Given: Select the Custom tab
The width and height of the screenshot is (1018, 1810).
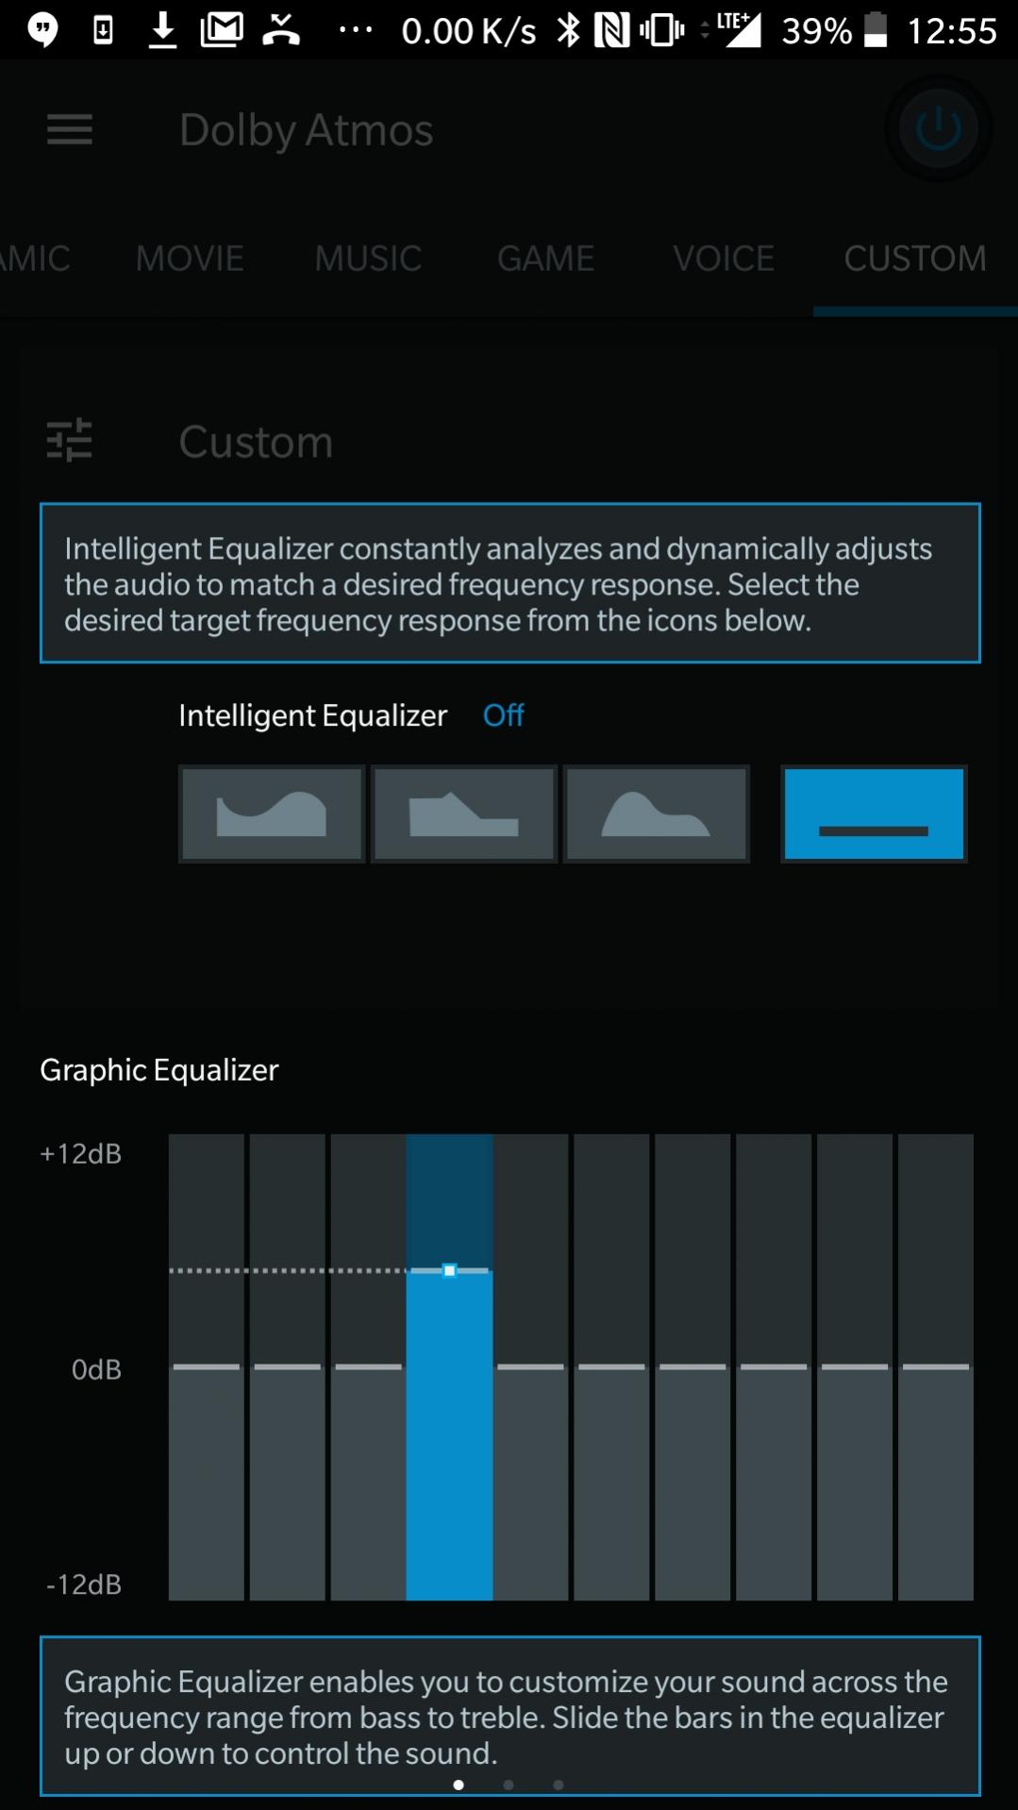Looking at the screenshot, I should [x=914, y=259].
